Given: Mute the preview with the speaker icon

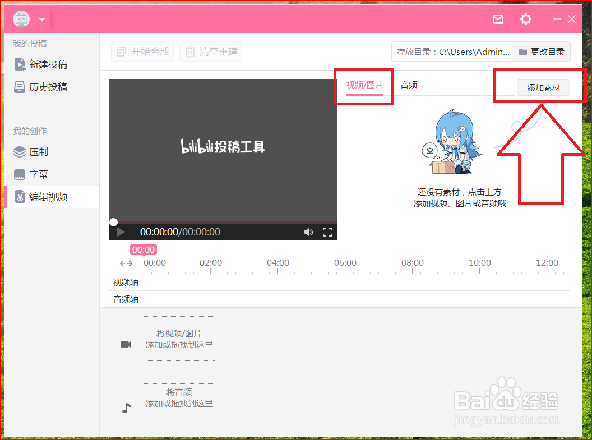Looking at the screenshot, I should pyautogui.click(x=308, y=232).
